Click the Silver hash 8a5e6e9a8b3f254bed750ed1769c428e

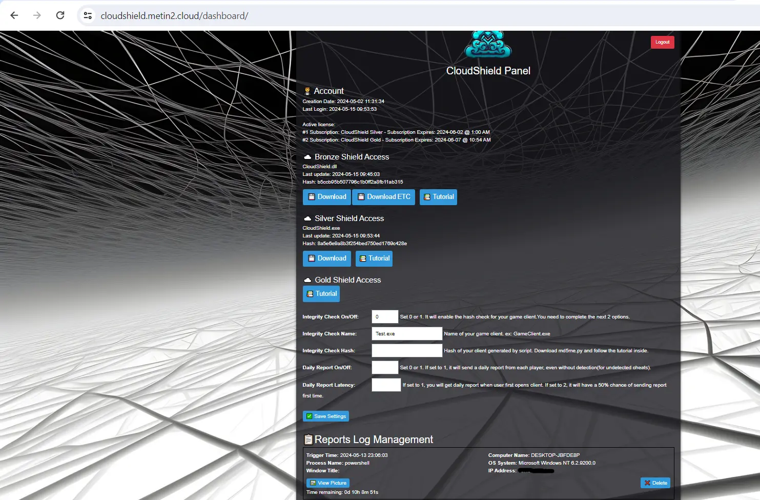click(x=362, y=244)
